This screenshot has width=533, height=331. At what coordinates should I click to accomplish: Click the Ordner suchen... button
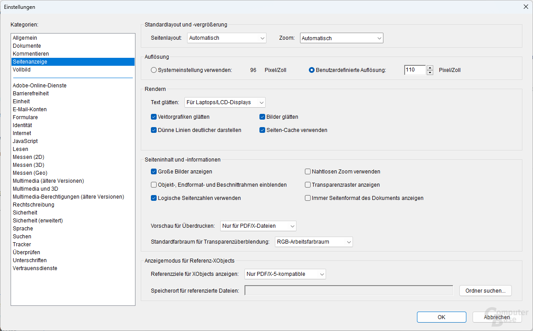click(485, 290)
